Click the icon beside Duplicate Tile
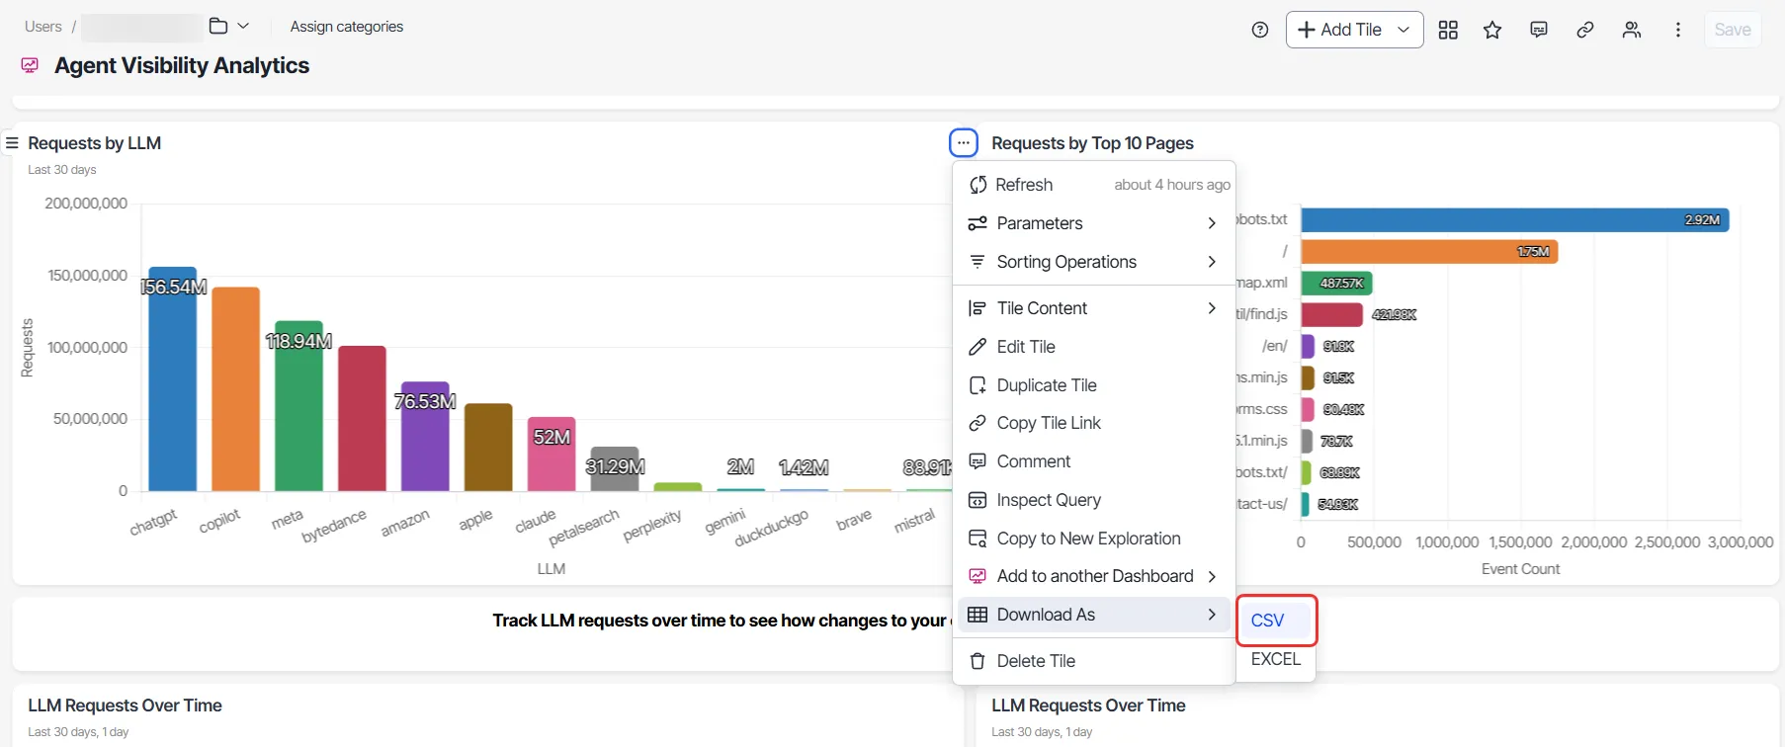This screenshot has width=1785, height=747. point(977,385)
